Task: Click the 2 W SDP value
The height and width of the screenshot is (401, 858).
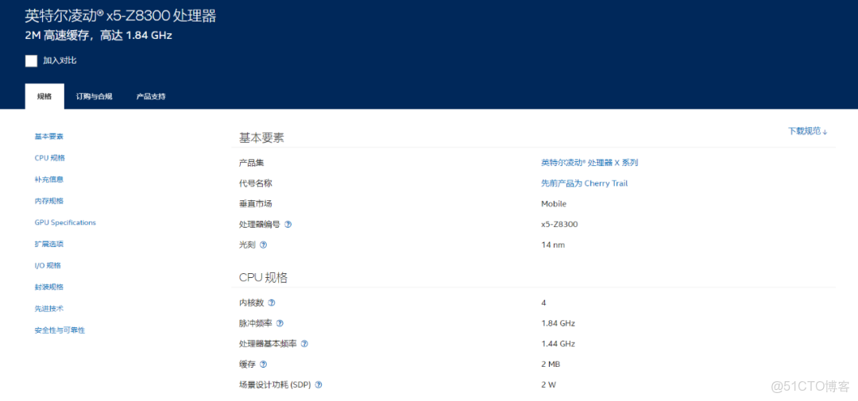Action: [549, 385]
